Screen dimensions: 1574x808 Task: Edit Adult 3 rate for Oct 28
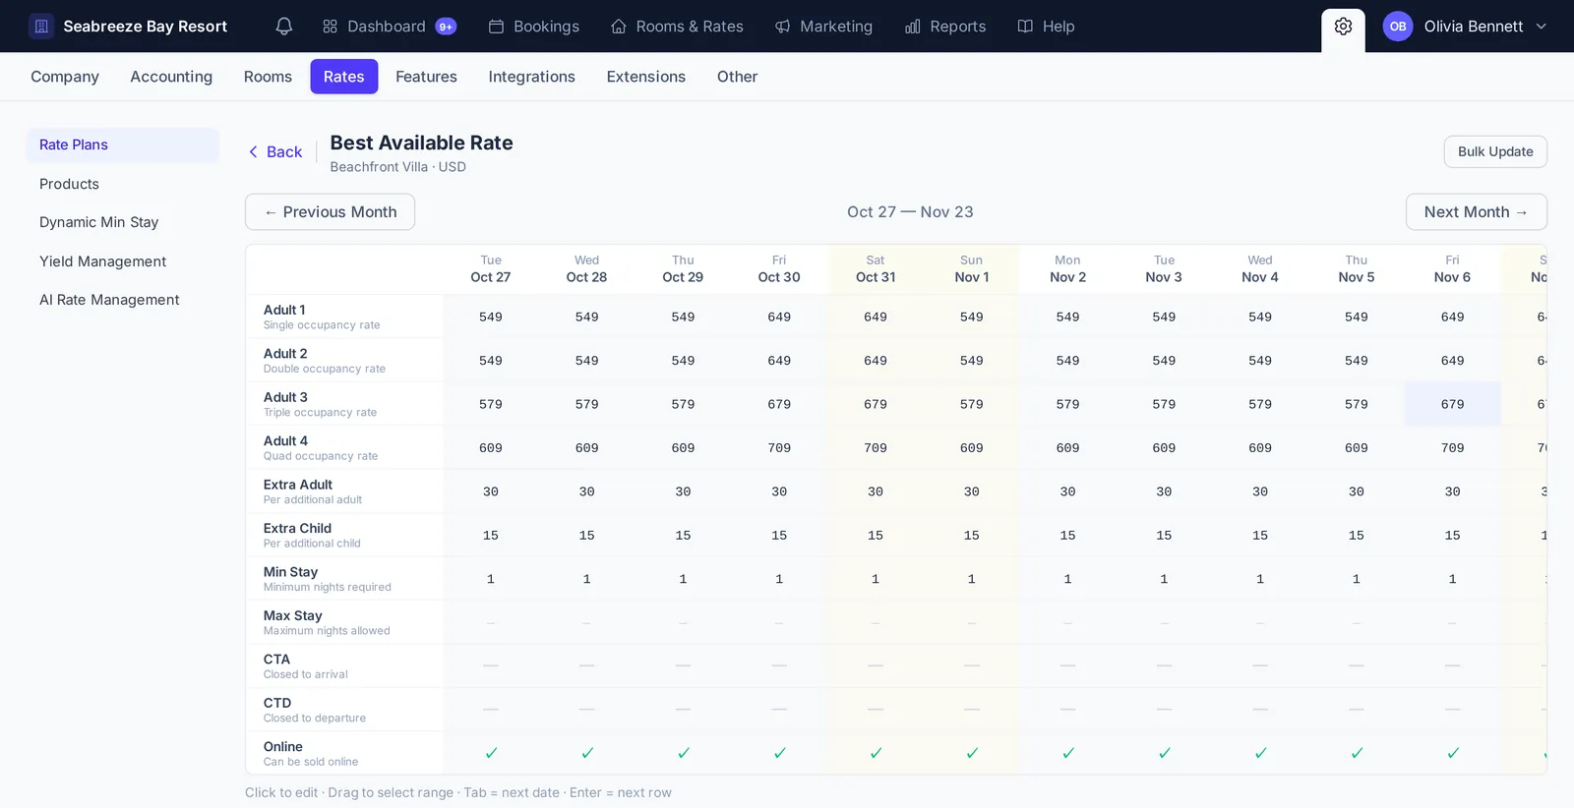[587, 404]
